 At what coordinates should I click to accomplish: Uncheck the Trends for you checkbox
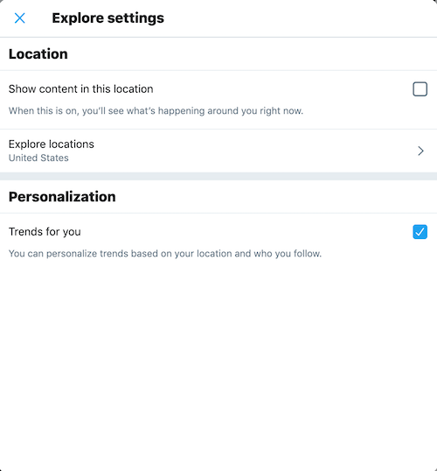(x=420, y=232)
